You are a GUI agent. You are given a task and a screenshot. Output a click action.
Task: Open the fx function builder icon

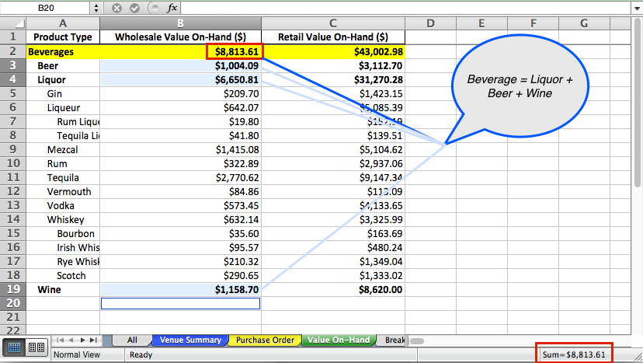172,8
